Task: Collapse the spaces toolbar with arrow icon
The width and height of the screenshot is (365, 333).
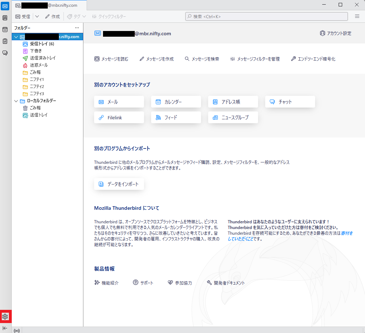Action: (x=5, y=328)
